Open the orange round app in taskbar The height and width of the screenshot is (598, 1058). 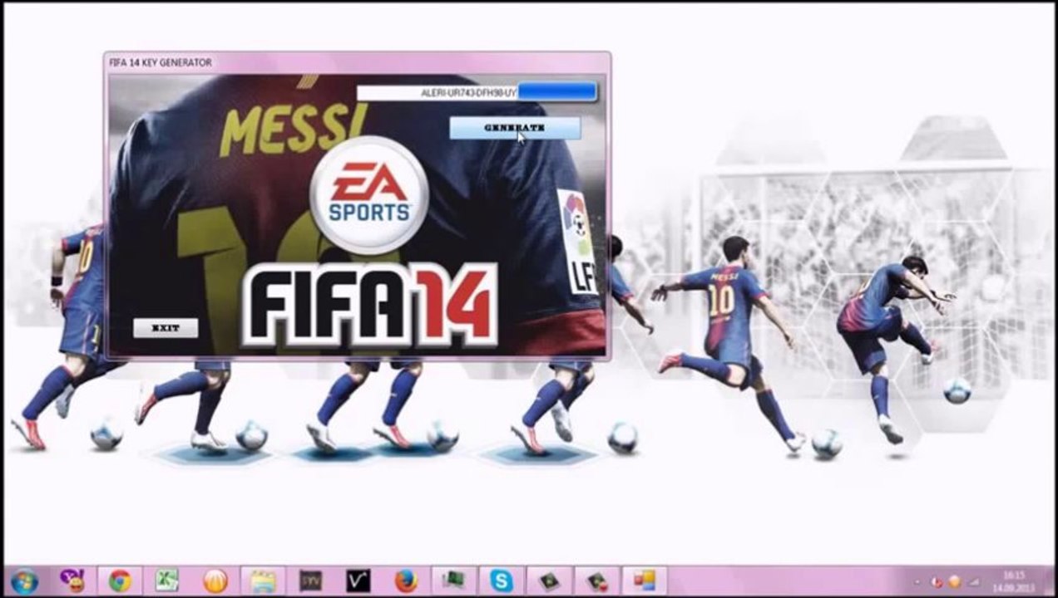click(x=215, y=581)
